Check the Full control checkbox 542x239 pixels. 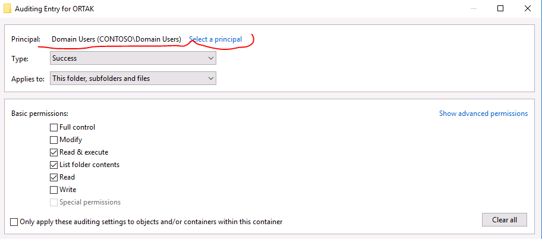(x=53, y=128)
